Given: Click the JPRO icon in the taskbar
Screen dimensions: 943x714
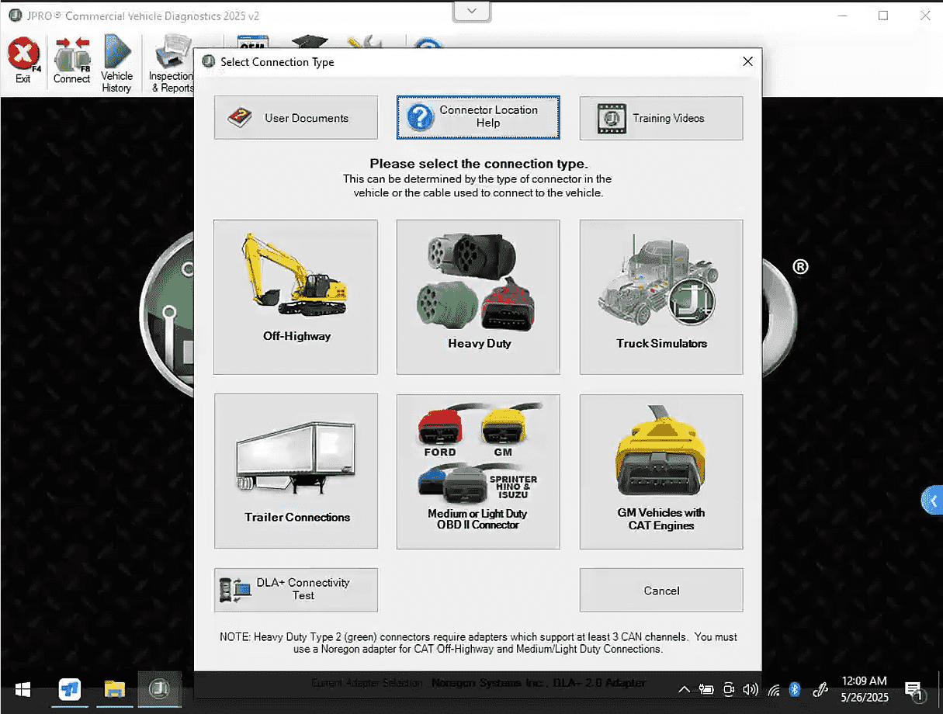Looking at the screenshot, I should click(159, 689).
